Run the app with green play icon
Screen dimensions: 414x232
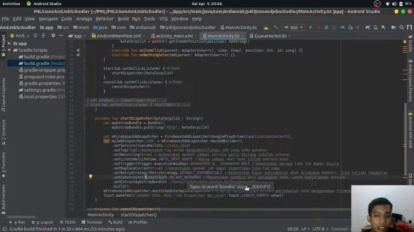coord(310,27)
